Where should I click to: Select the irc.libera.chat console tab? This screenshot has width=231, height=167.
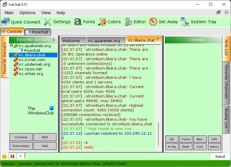144,40
